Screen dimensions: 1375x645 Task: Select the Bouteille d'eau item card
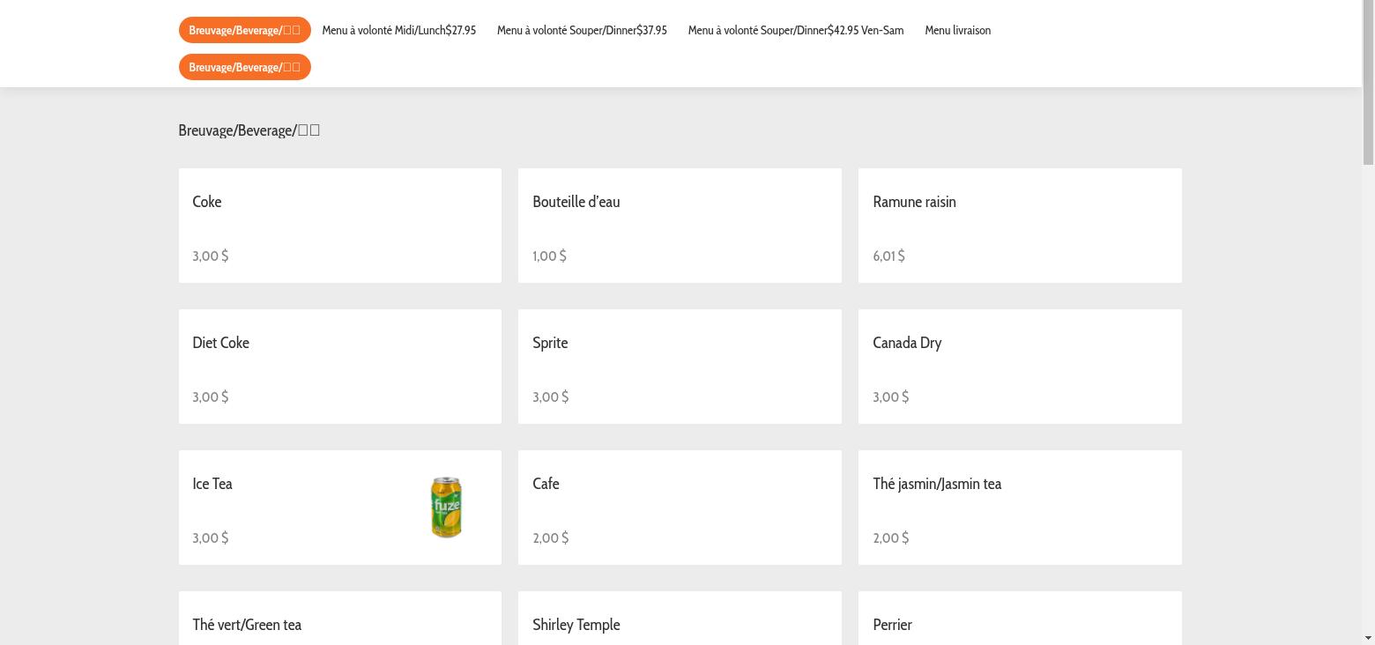coord(679,226)
